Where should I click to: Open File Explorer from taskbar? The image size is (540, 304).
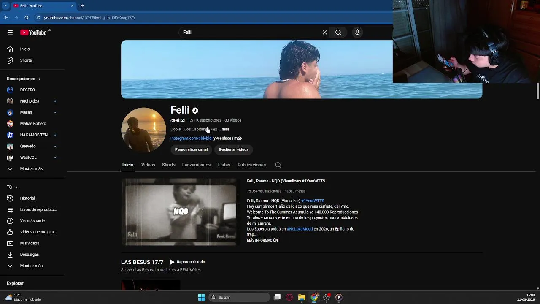(x=302, y=297)
